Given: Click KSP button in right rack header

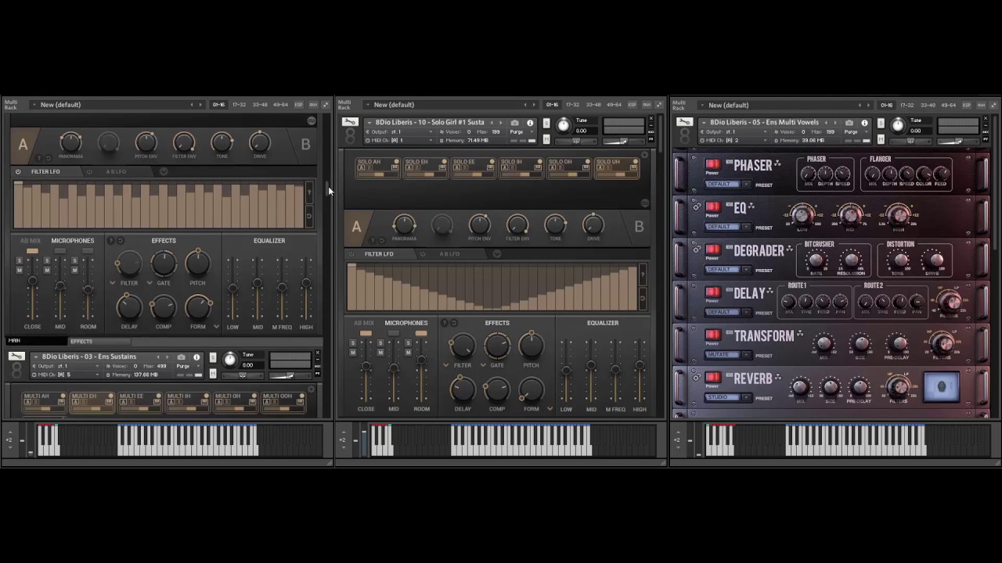Looking at the screenshot, I should point(967,105).
